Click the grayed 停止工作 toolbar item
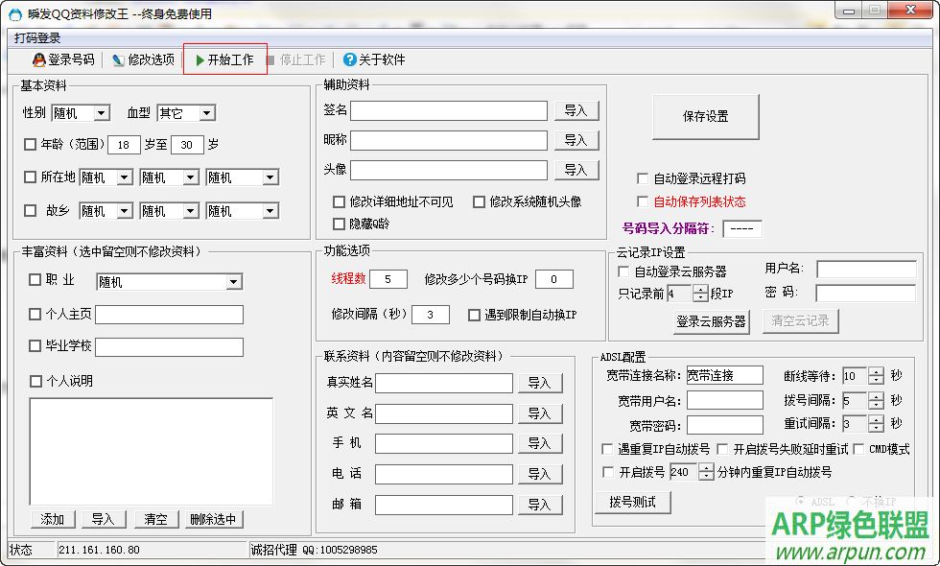The height and width of the screenshot is (566, 940). tap(296, 59)
